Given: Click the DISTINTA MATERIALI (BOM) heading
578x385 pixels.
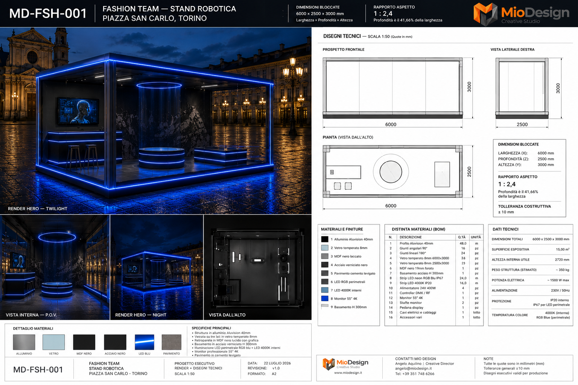Looking at the screenshot, I should 418,229.
